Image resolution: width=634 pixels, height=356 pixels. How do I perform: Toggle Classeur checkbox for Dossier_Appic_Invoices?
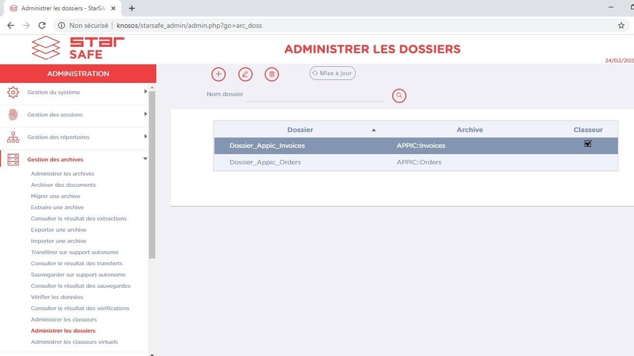point(588,144)
